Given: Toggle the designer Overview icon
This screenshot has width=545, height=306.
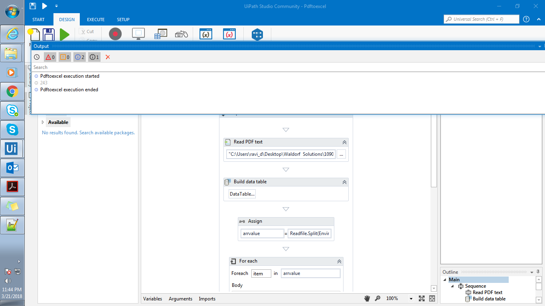Looking at the screenshot, I should (x=432, y=298).
